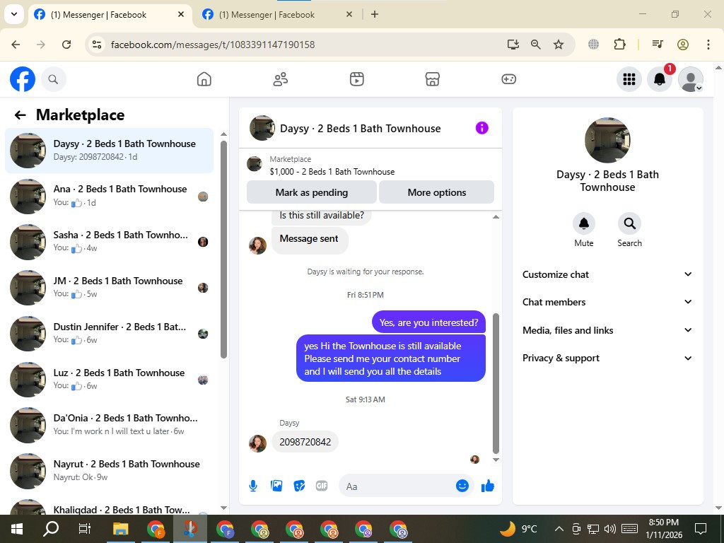Open Nayrut conversation

click(110, 471)
